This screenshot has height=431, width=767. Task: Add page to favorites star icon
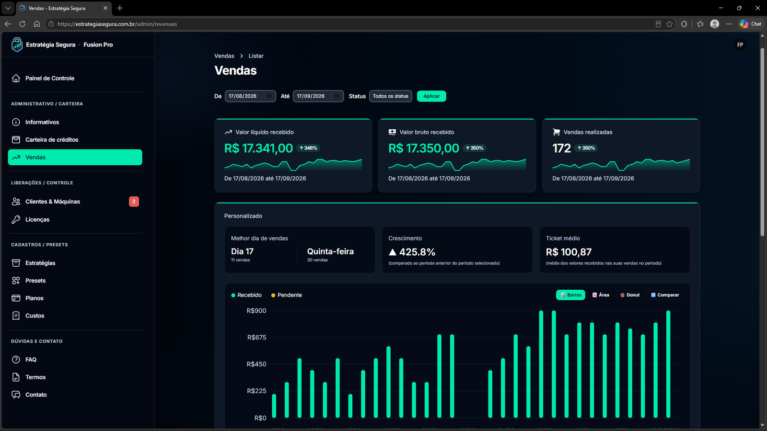pyautogui.click(x=670, y=24)
